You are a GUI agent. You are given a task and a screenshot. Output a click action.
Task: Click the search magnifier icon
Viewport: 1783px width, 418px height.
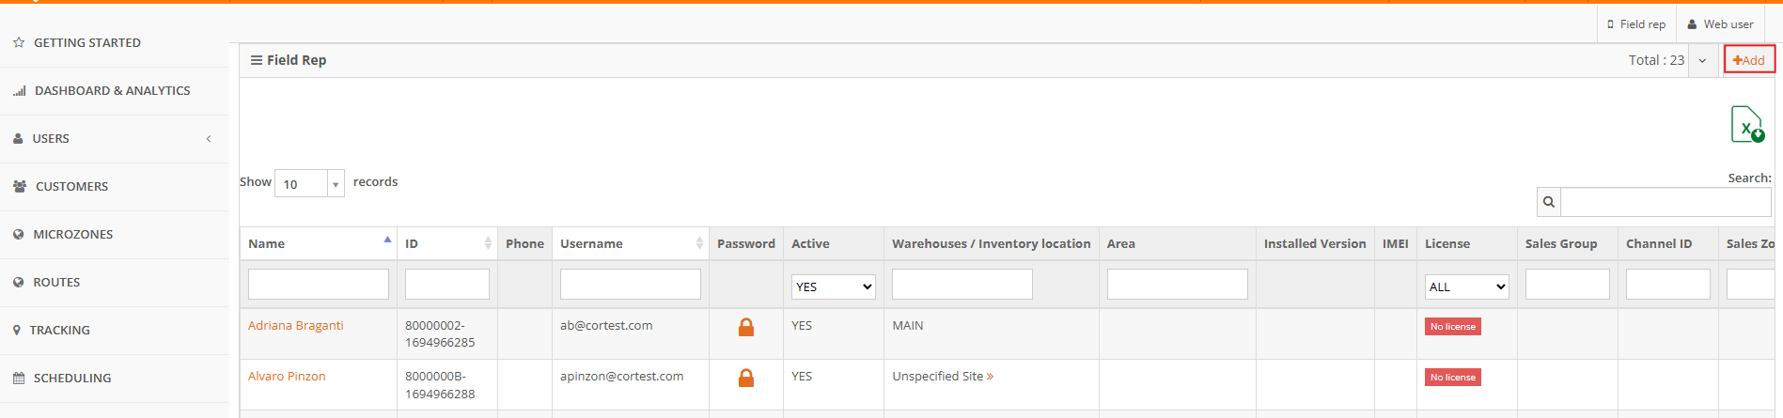[x=1549, y=202]
